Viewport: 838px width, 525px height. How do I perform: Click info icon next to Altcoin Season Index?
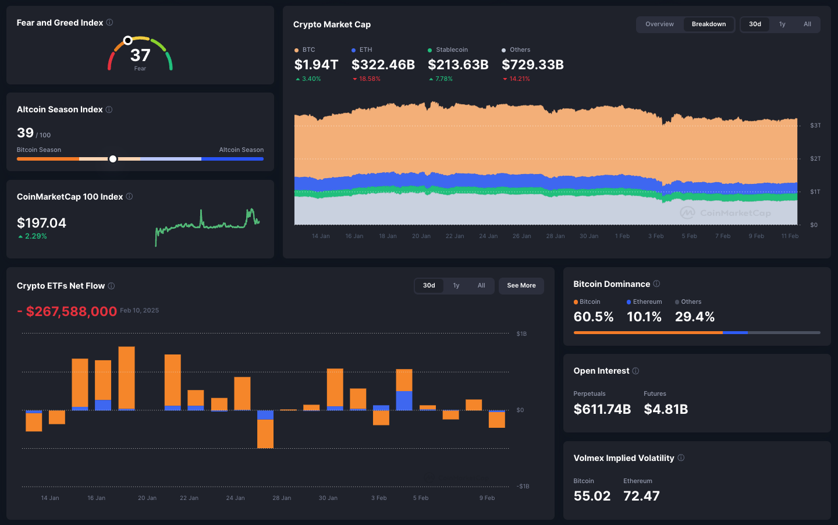pos(109,109)
